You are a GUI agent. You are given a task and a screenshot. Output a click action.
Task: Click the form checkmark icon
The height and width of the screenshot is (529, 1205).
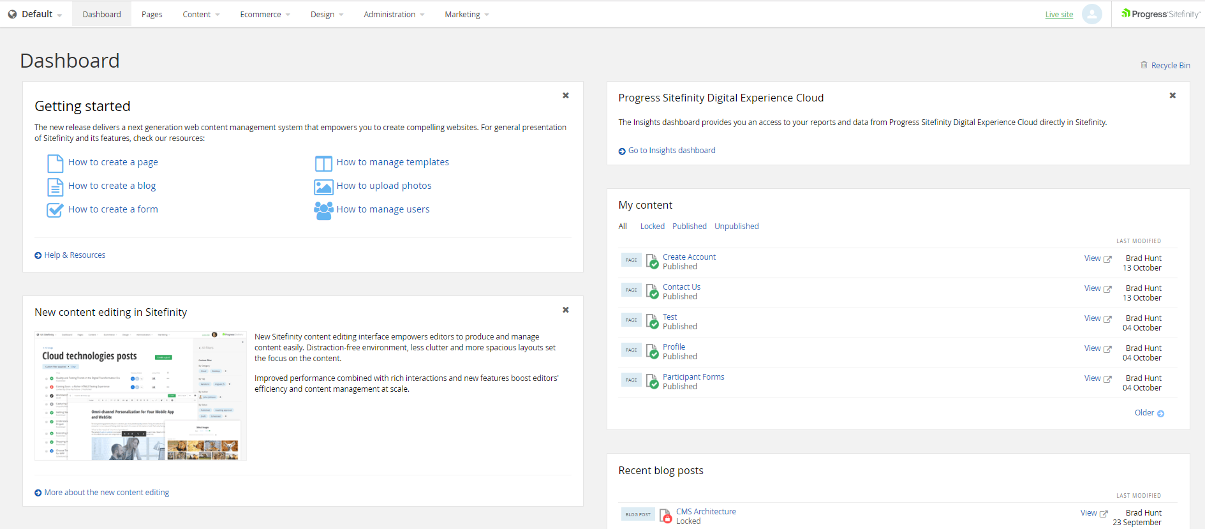(55, 210)
